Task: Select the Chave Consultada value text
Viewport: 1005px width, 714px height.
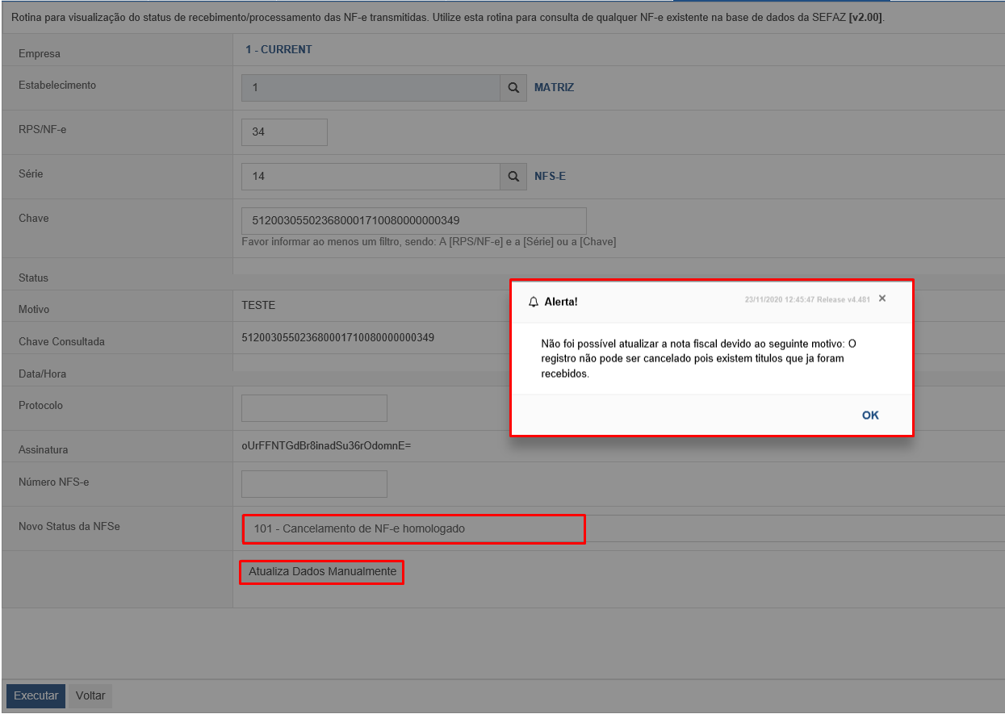Action: tap(338, 338)
